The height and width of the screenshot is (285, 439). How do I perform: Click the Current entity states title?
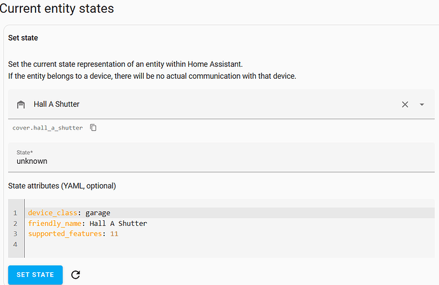click(x=57, y=8)
